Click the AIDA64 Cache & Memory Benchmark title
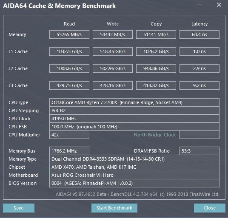The width and height of the screenshot is (228, 218). pyautogui.click(x=59, y=6)
